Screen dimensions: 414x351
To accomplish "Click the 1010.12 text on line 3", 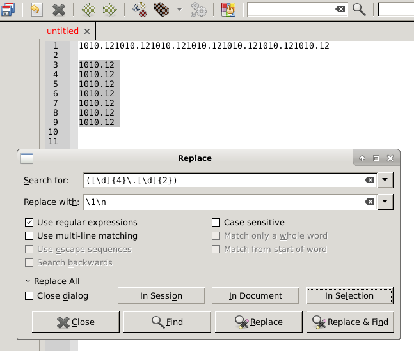I will click(x=97, y=65).
